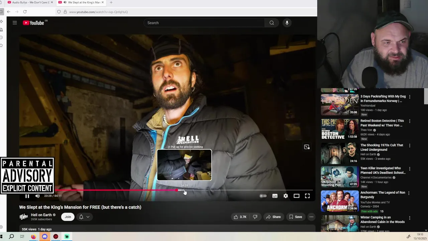This screenshot has width=428, height=241.
Task: Open options menu for Shocking 1970s Cult
Action: [410, 146]
